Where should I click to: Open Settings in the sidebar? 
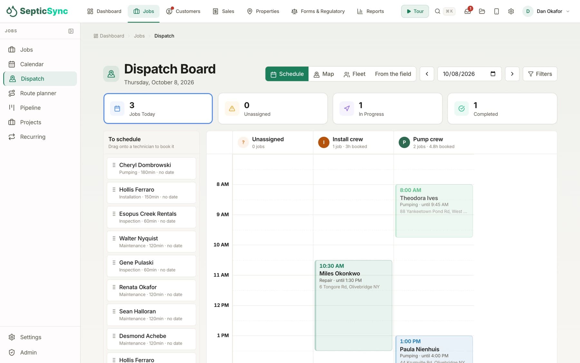coord(40,337)
